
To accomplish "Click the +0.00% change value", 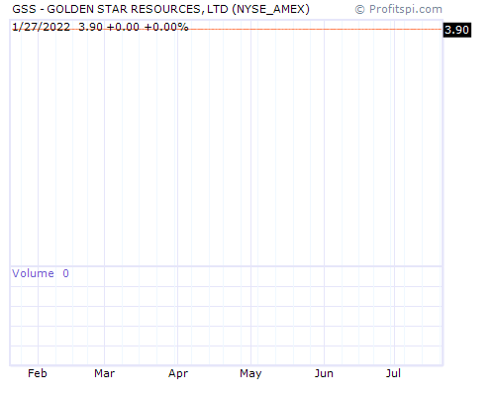I will click(x=166, y=27).
